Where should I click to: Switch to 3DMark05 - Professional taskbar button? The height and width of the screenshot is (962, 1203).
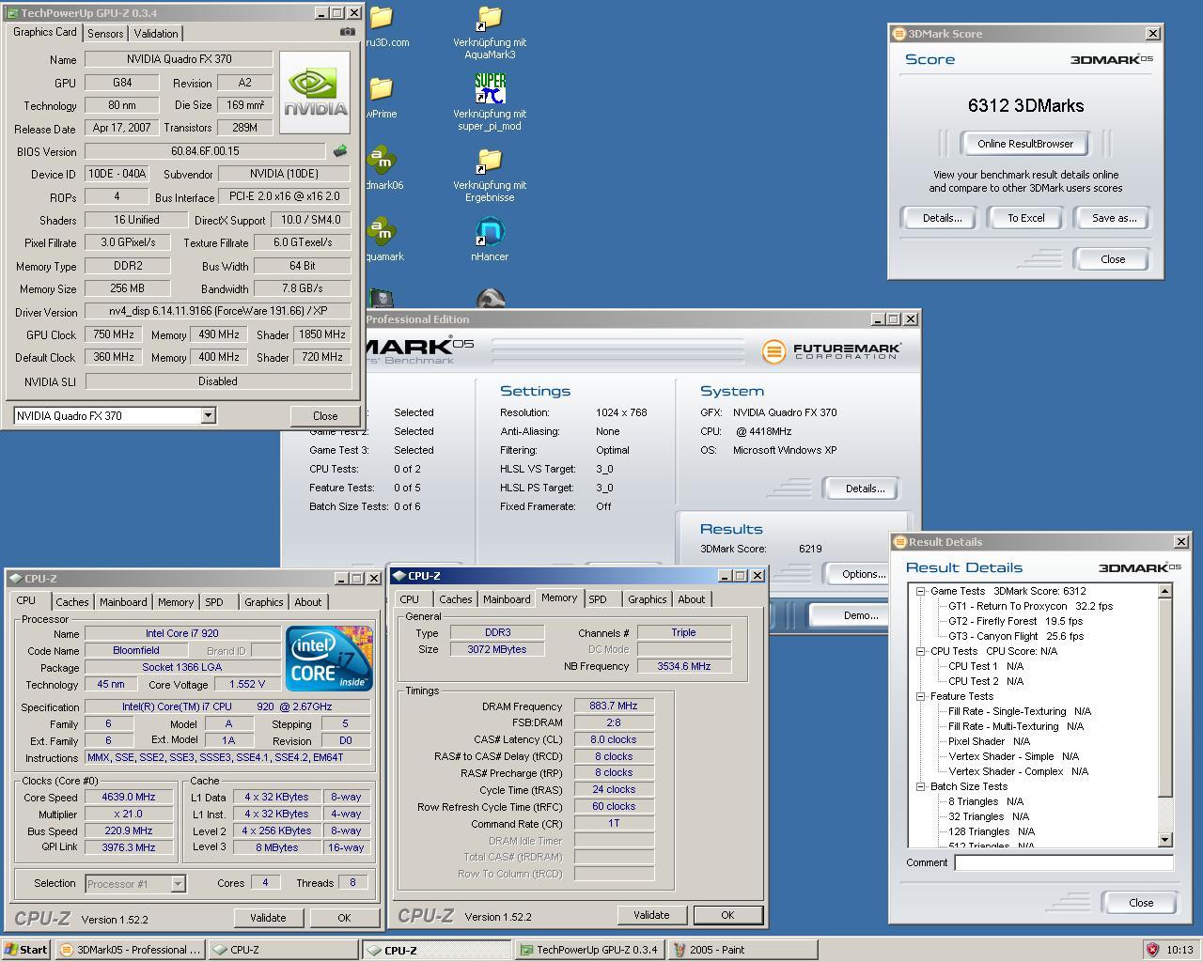(129, 950)
